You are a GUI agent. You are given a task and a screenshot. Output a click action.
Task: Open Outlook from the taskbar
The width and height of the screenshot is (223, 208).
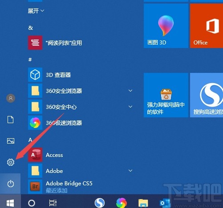click(165, 203)
